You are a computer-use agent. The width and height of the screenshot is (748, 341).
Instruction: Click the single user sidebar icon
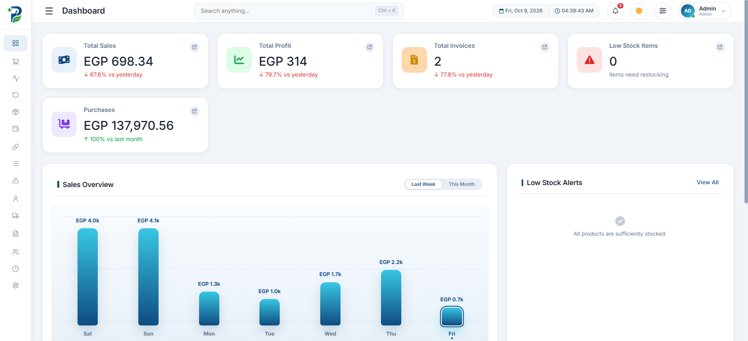[16, 199]
